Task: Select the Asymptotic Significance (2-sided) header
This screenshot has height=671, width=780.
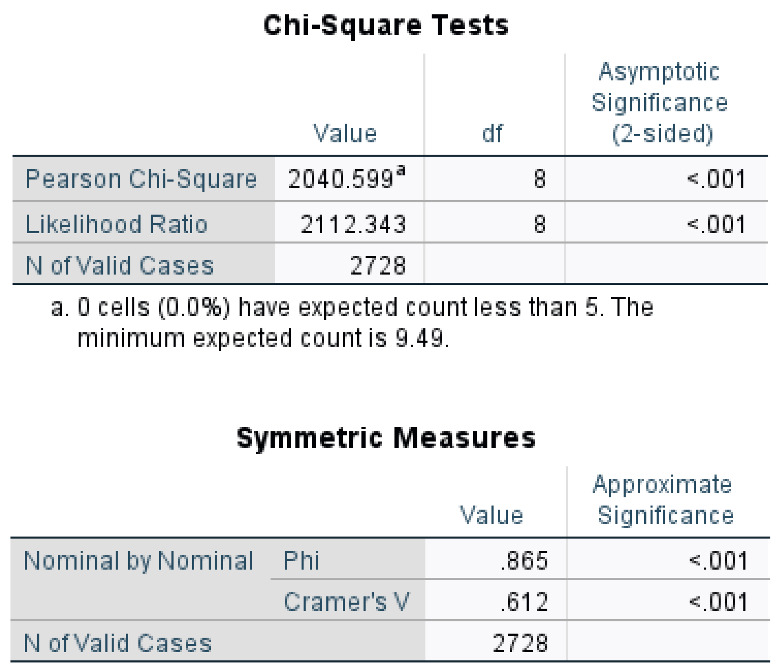Action: (x=659, y=102)
